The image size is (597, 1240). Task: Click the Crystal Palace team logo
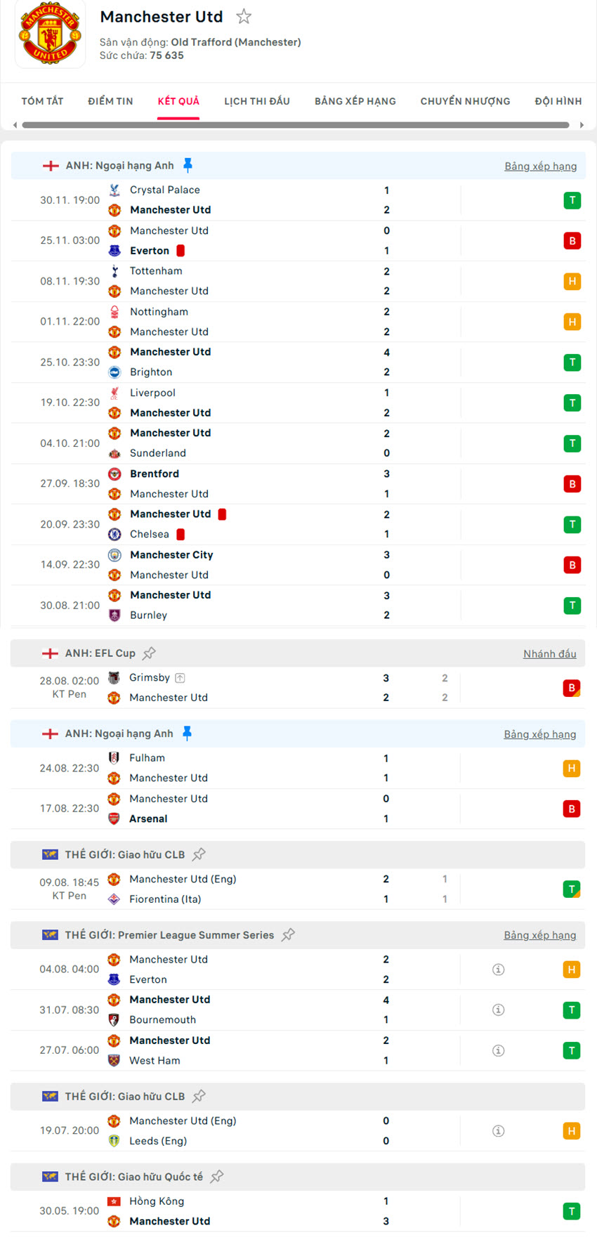click(114, 190)
